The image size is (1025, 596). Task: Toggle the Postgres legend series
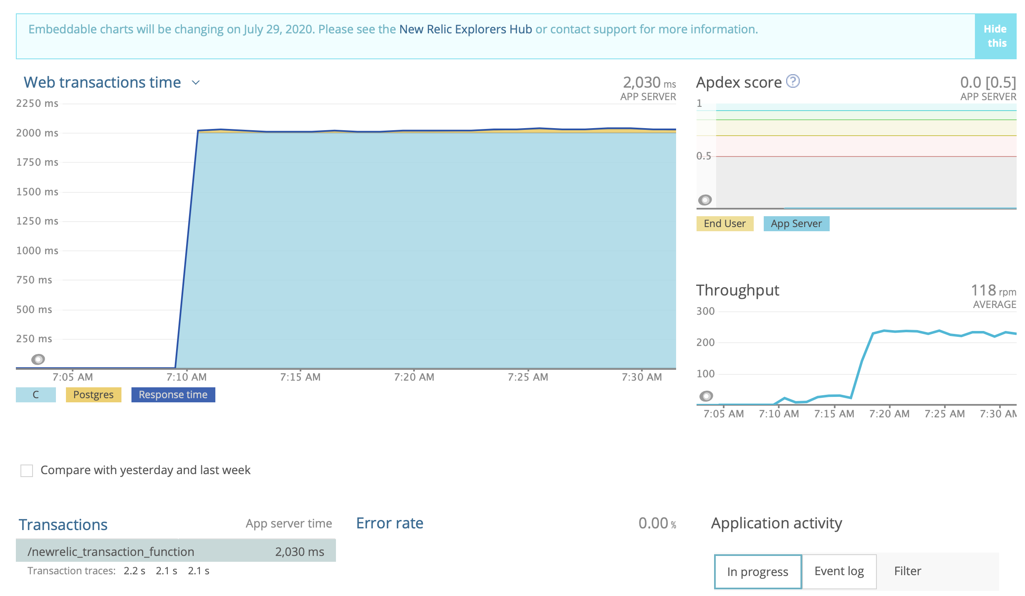(93, 395)
